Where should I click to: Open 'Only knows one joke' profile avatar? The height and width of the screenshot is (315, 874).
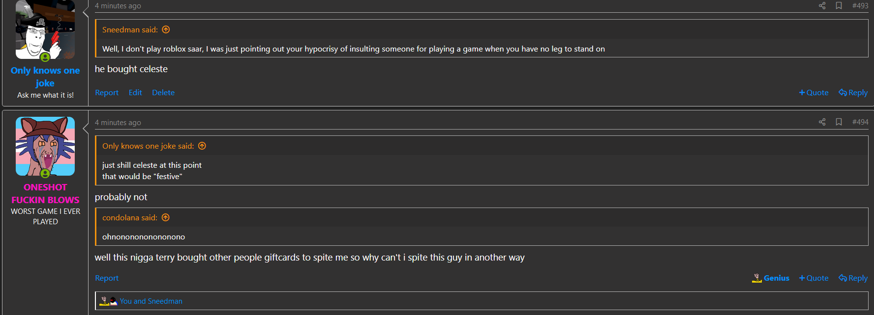coord(45,29)
